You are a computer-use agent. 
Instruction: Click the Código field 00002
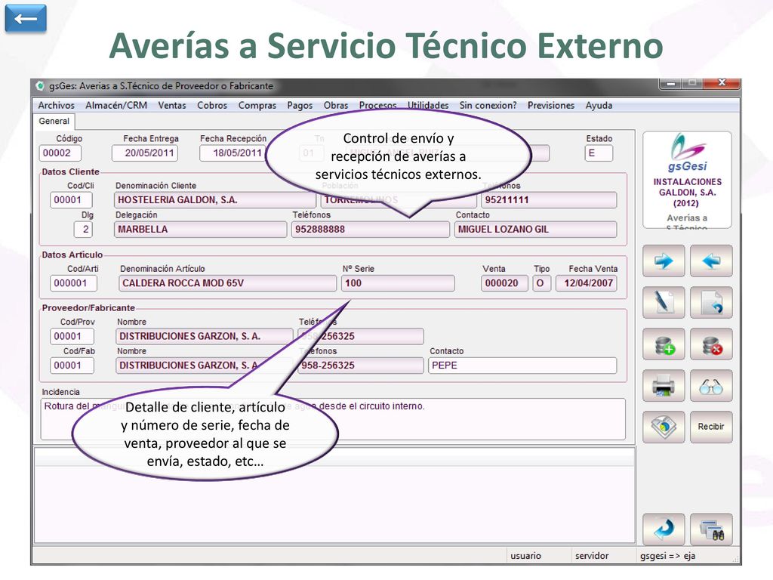click(x=60, y=153)
